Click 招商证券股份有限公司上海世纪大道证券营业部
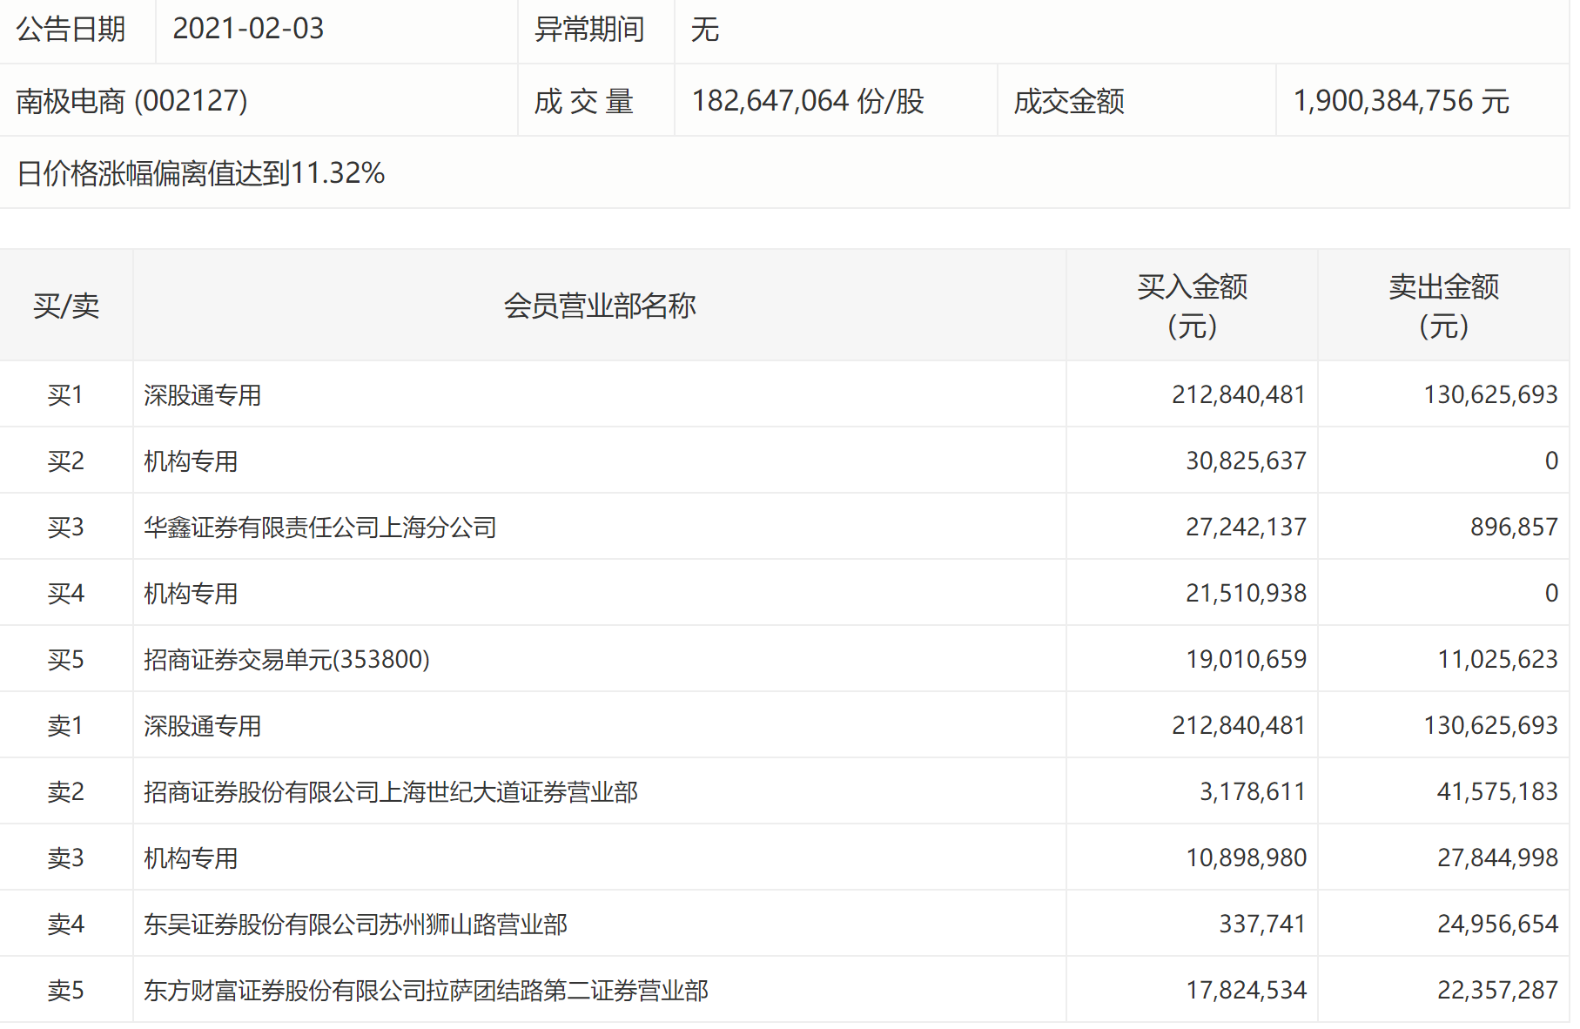1580x1029 pixels. coord(391,792)
